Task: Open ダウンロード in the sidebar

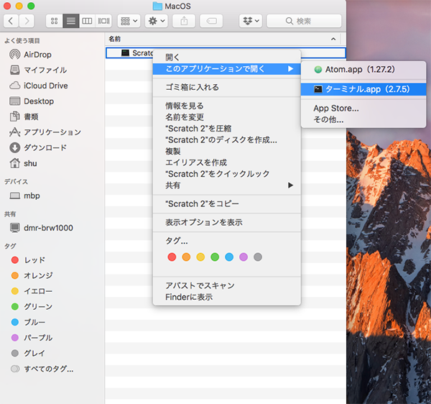Action: (38, 147)
